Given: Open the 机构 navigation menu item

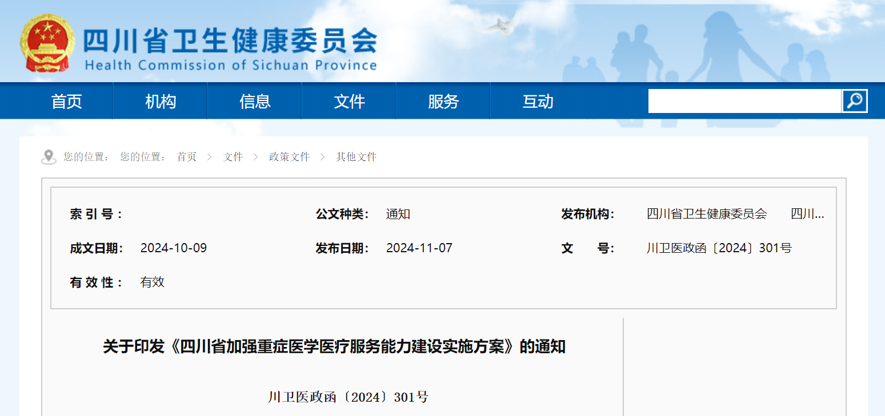Looking at the screenshot, I should pyautogui.click(x=161, y=102).
